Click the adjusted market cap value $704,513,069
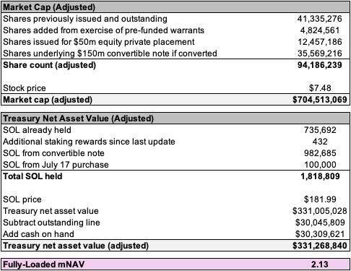Image resolution: width=351 pixels, height=271 pixels. pyautogui.click(x=320, y=100)
